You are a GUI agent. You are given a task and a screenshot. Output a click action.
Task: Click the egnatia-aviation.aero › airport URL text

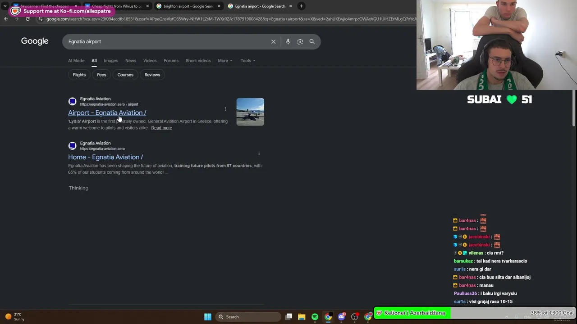click(x=109, y=104)
